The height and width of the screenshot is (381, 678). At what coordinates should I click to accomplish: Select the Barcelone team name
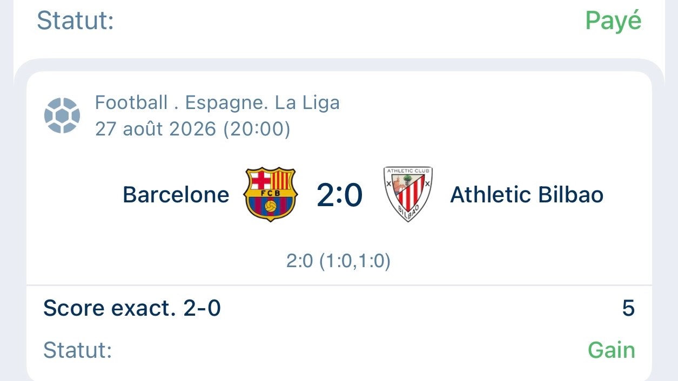(x=176, y=195)
